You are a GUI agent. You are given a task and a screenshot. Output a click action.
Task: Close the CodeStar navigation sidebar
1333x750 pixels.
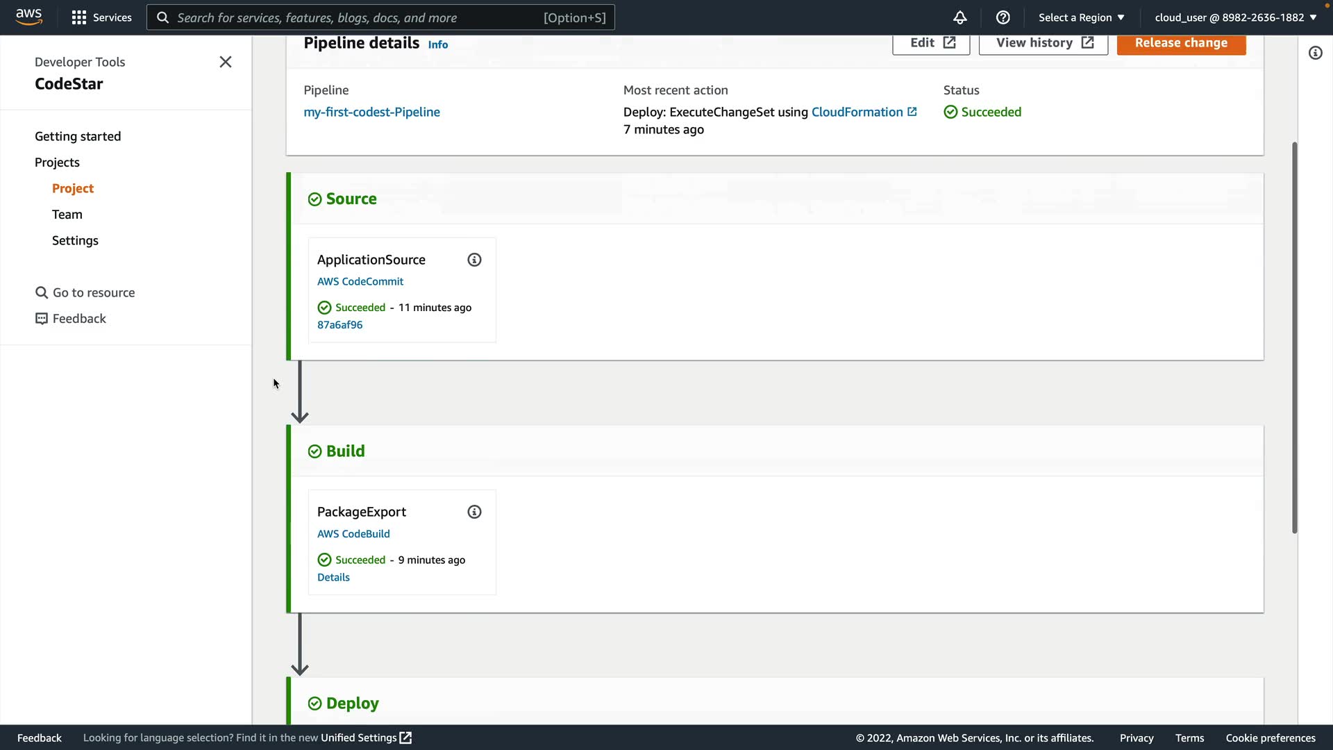226,62
